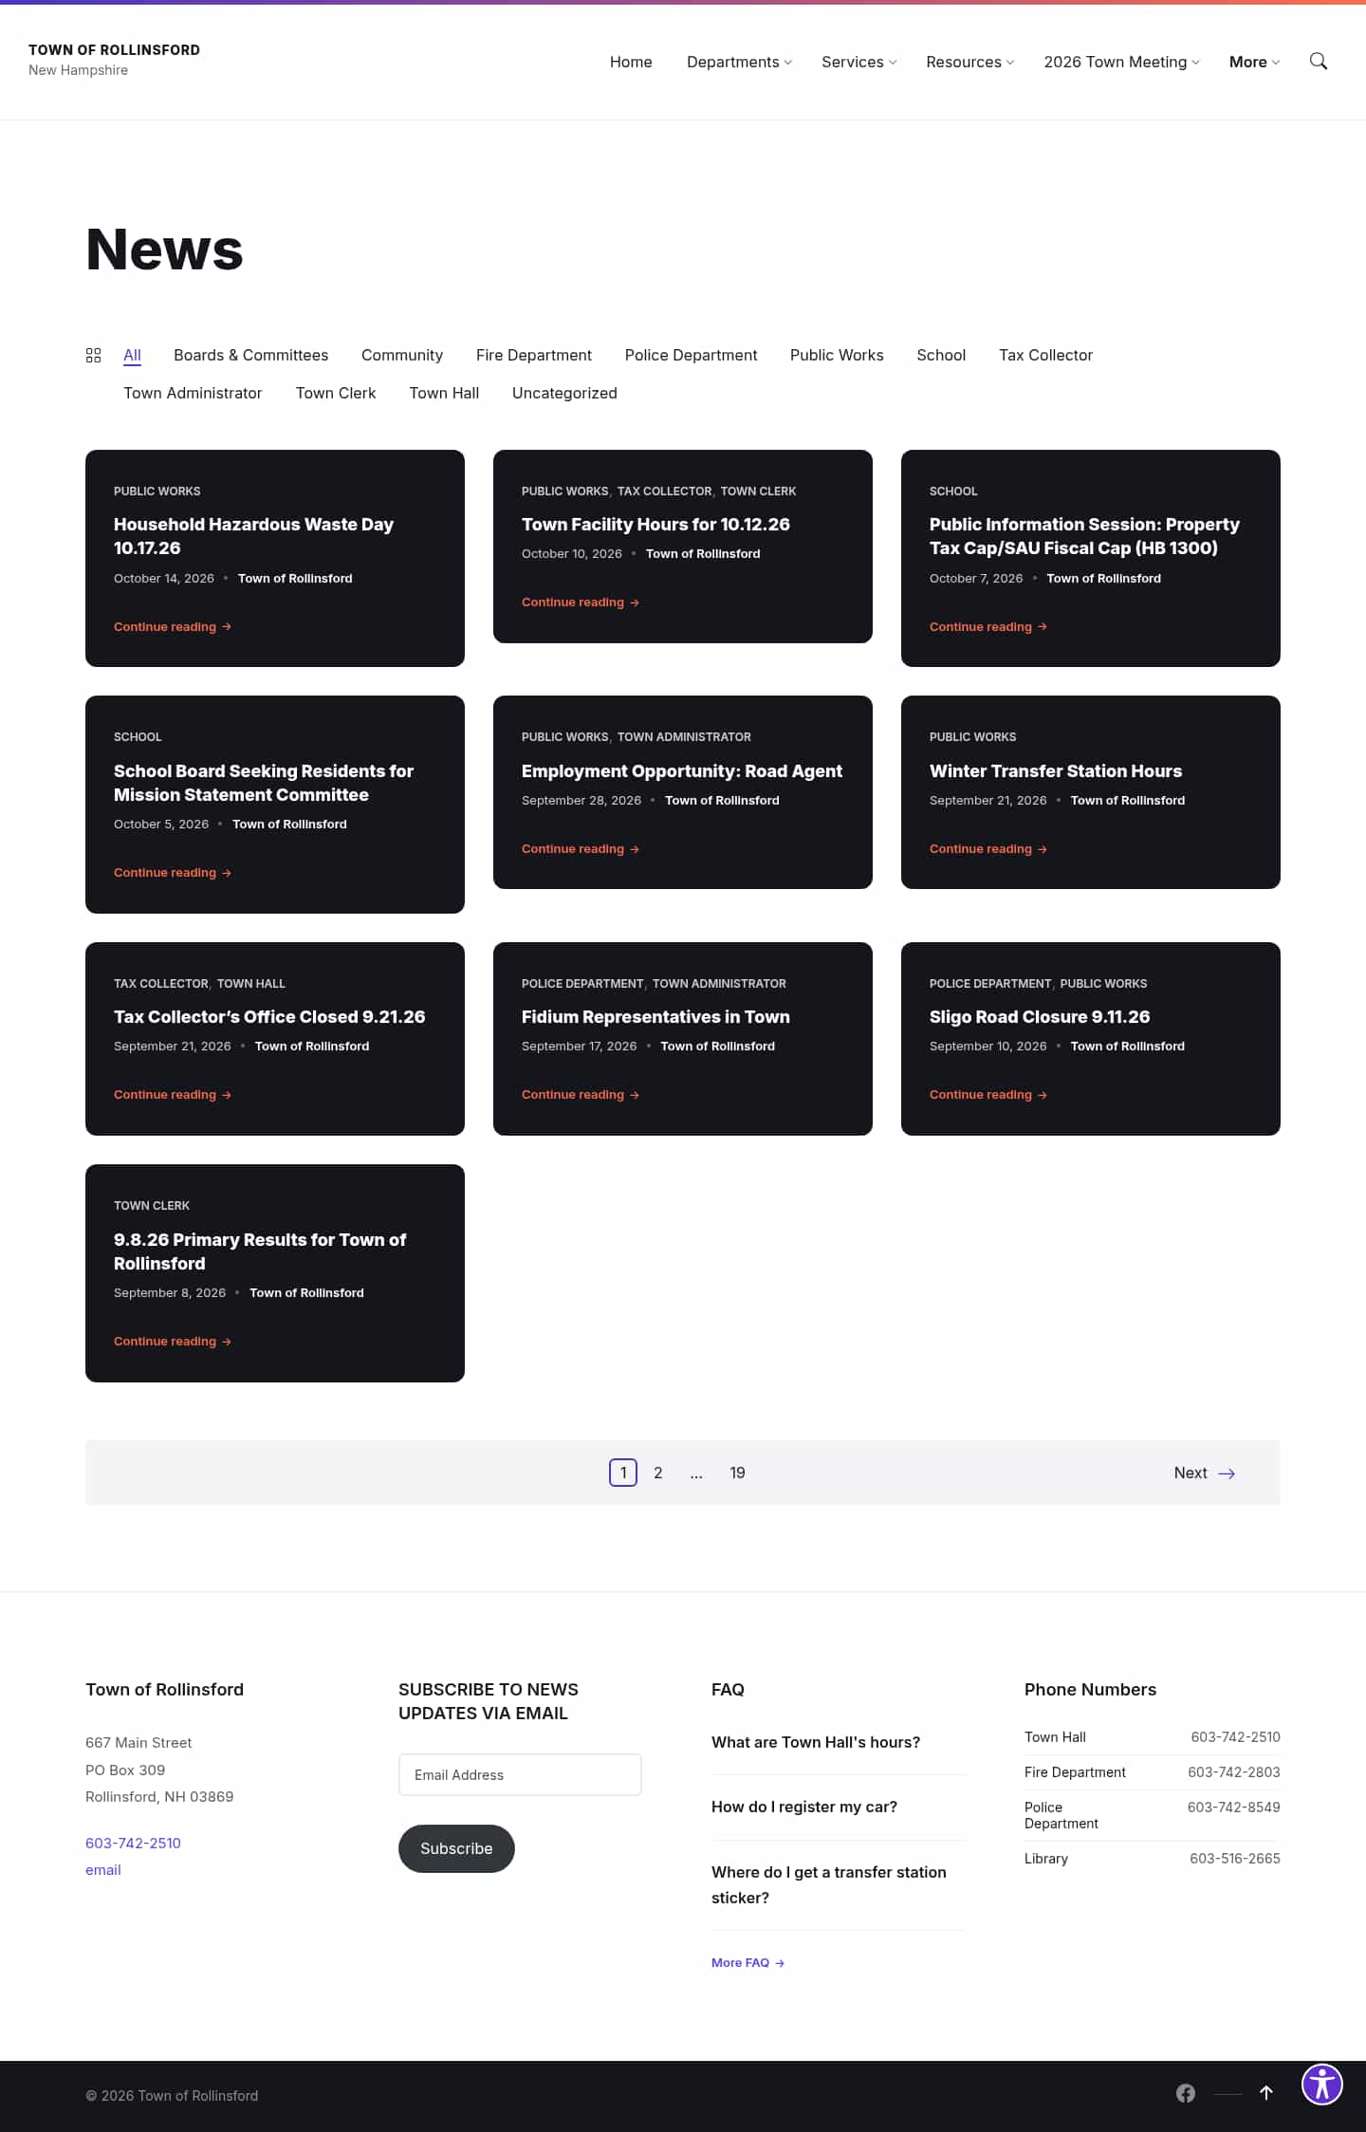The height and width of the screenshot is (2132, 1366).
Task: Filter news by Police Department
Action: point(691,355)
